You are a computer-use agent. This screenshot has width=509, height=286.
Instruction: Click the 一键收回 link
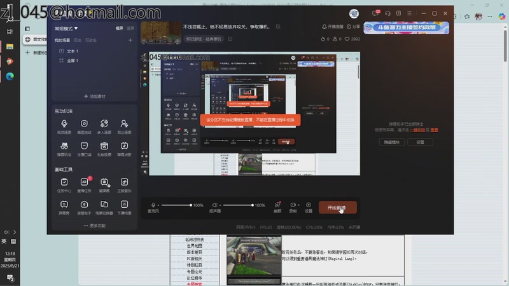click(x=417, y=130)
